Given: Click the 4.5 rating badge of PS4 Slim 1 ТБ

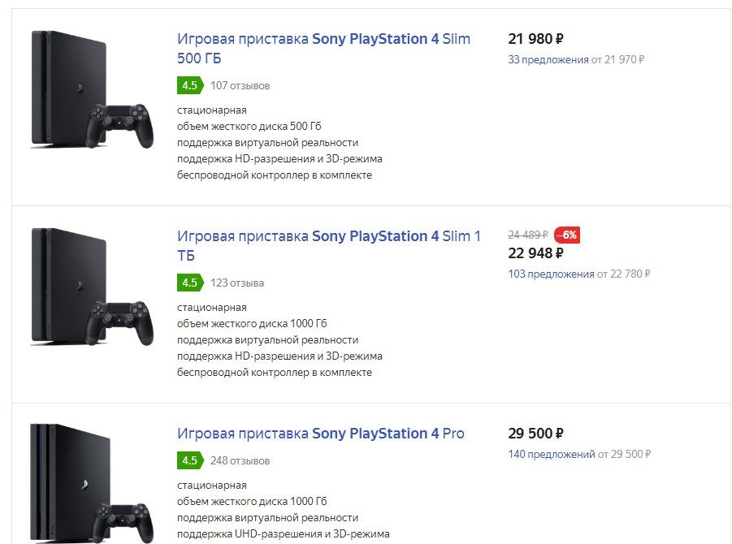Looking at the screenshot, I should tap(188, 283).
